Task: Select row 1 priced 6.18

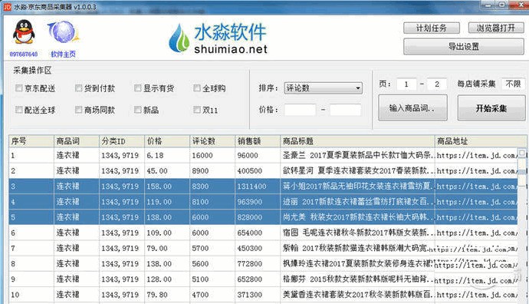Action: click(263, 155)
